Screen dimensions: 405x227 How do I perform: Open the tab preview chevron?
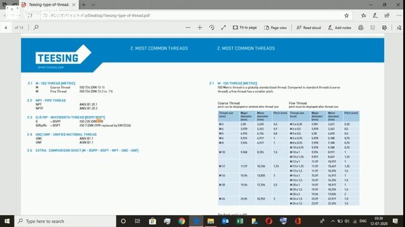coord(93,4)
